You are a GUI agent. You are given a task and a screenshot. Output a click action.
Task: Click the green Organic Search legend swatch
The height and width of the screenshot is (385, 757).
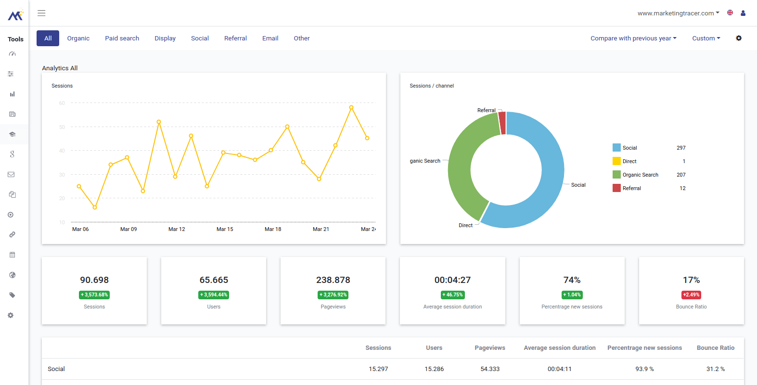616,175
